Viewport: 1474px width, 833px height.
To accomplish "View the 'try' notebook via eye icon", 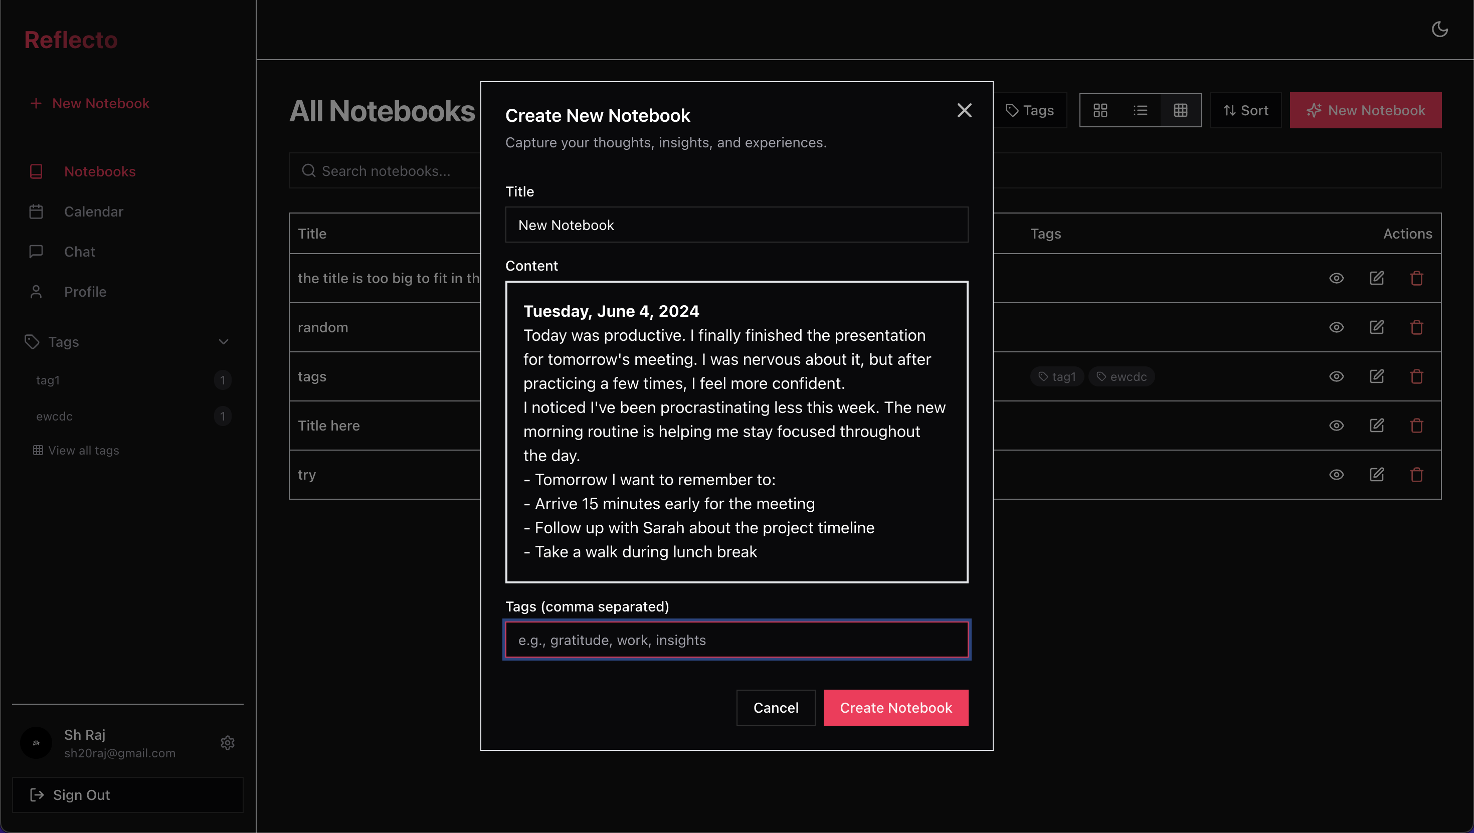I will click(1336, 475).
